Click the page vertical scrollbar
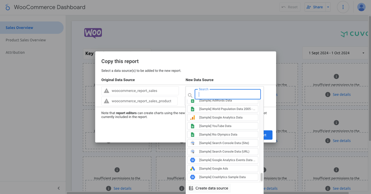371x194 pixels. tap(369, 78)
